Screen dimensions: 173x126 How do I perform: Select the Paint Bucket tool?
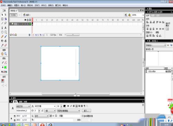(x=6, y=41)
